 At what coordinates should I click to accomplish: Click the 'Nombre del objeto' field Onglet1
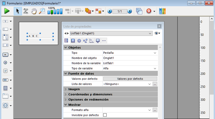(130, 58)
